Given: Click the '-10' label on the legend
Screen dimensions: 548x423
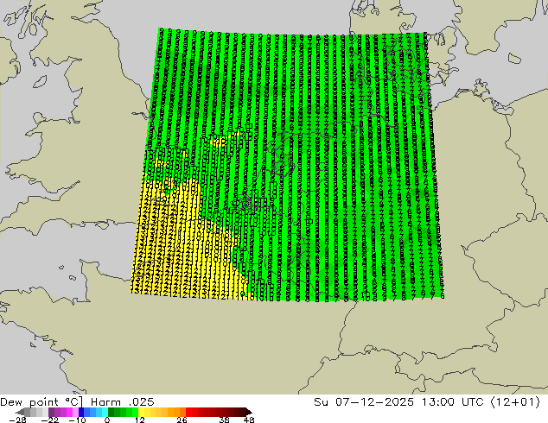Looking at the screenshot, I should pyautogui.click(x=77, y=420).
